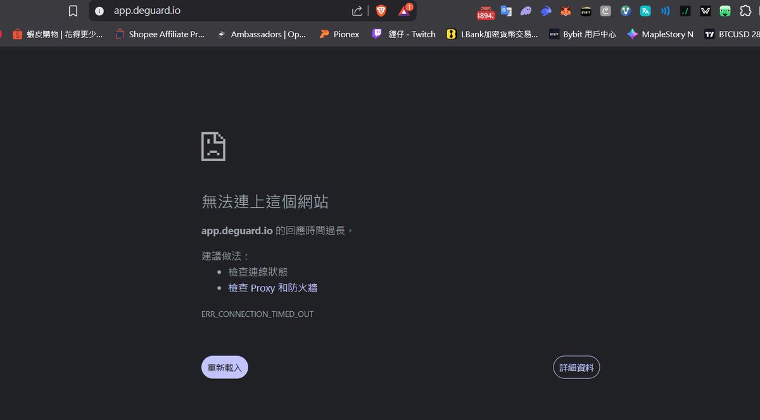Image resolution: width=760 pixels, height=420 pixels.
Task: Click the ERR_CONNECTION_TIMED_OUT error code text
Action: click(x=257, y=314)
